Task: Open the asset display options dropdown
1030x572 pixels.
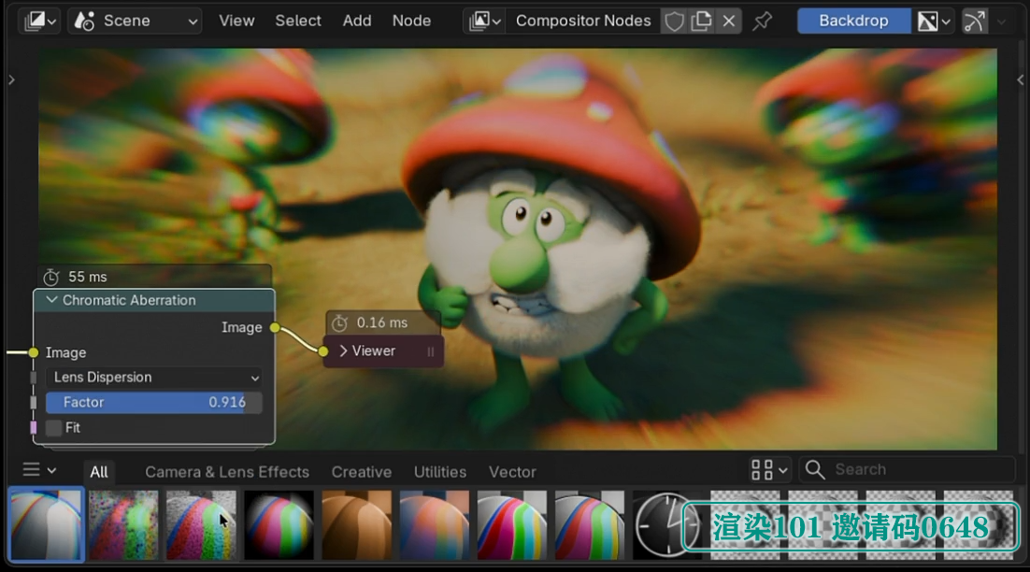Action: click(x=768, y=469)
